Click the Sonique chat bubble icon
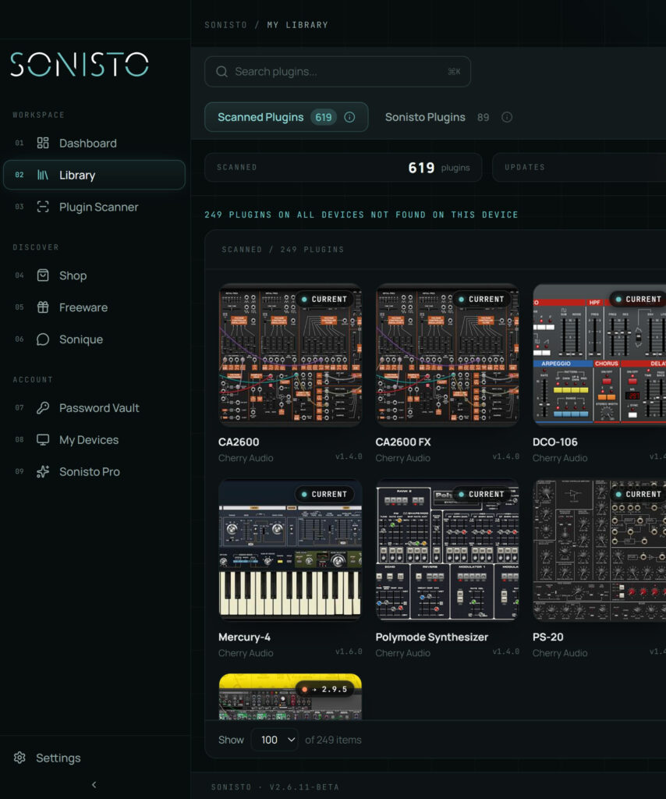The image size is (666, 799). pyautogui.click(x=43, y=339)
